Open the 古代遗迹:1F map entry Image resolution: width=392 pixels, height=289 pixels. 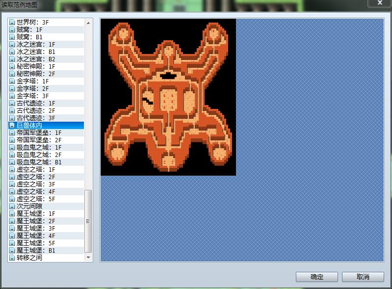pos(46,103)
